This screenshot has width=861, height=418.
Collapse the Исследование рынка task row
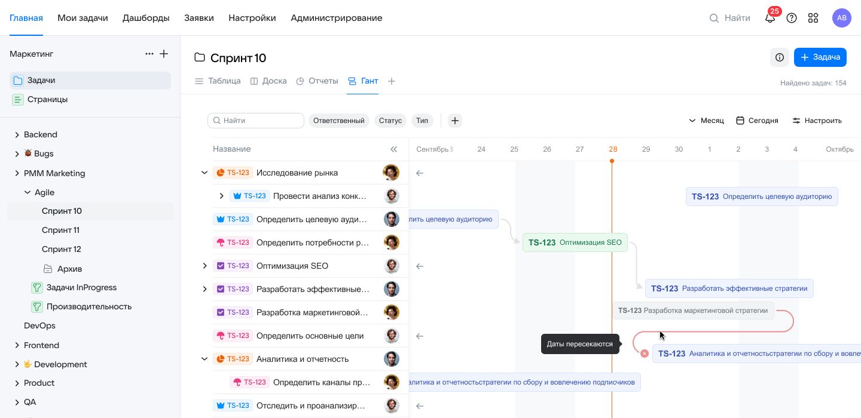[204, 173]
